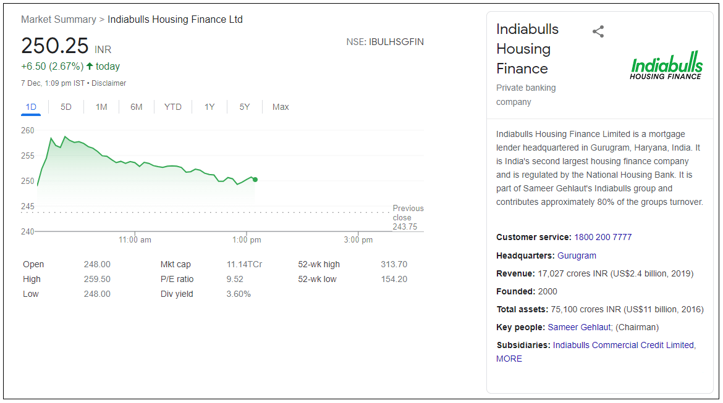Click the Open value 248.00
This screenshot has width=723, height=403.
coord(97,264)
